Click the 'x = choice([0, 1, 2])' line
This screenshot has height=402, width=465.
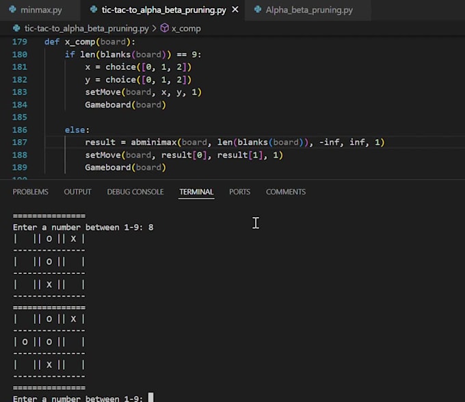click(x=139, y=67)
